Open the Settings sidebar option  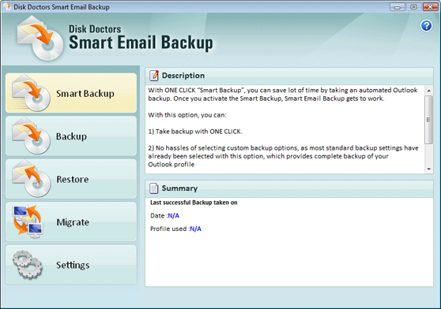click(x=71, y=265)
